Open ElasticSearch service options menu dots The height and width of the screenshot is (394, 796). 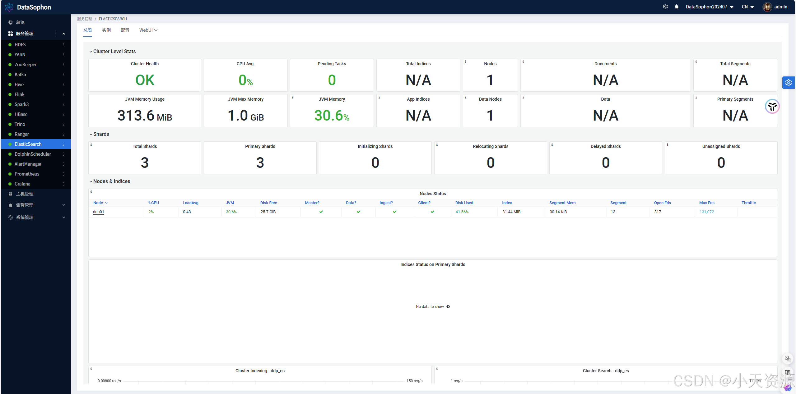64,144
